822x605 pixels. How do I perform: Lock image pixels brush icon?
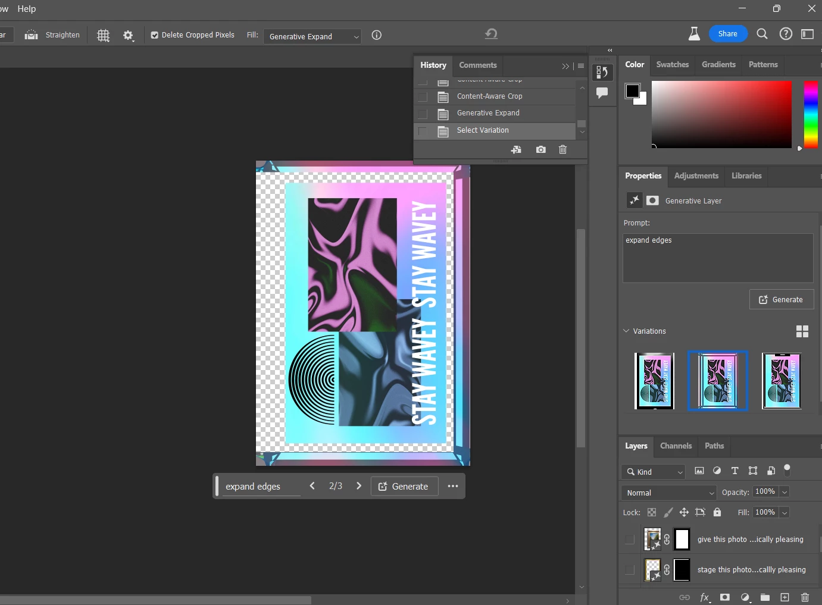[668, 512]
